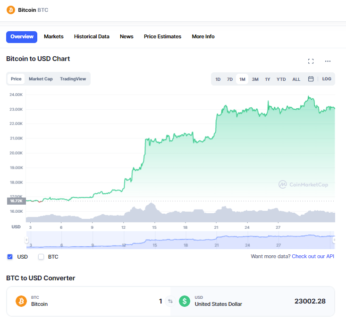The width and height of the screenshot is (346, 321).
Task: Click the green dollar icon in converter
Action: (185, 301)
